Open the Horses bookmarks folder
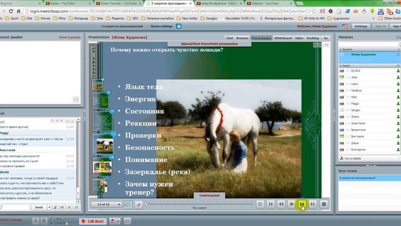Image resolution: width=401 pixels, height=226 pixels. click(43, 18)
